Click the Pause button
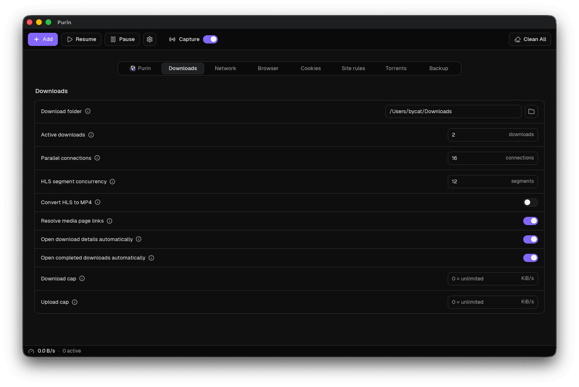The width and height of the screenshot is (579, 387). coord(122,39)
